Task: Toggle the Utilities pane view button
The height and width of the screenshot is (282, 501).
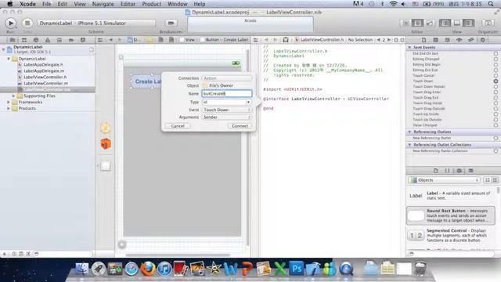Action: 468,23
